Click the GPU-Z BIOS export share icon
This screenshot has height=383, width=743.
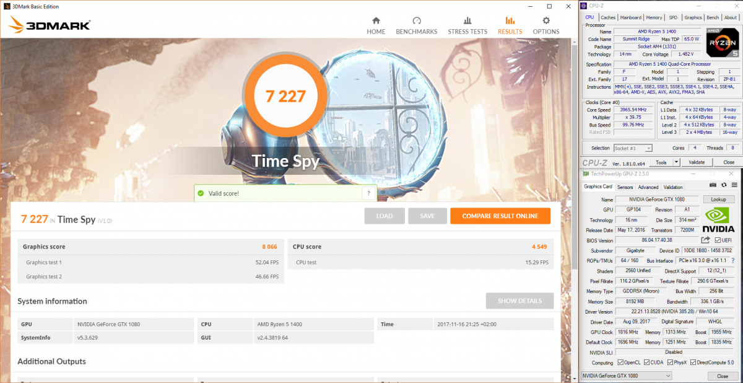pyautogui.click(x=706, y=240)
